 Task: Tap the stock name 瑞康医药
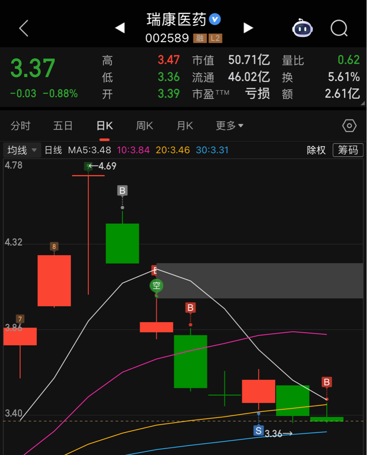tap(176, 20)
